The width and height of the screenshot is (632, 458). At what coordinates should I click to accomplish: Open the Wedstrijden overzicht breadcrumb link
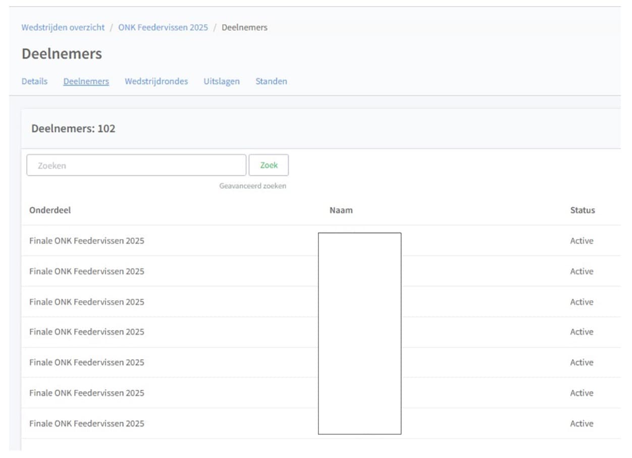click(x=63, y=27)
